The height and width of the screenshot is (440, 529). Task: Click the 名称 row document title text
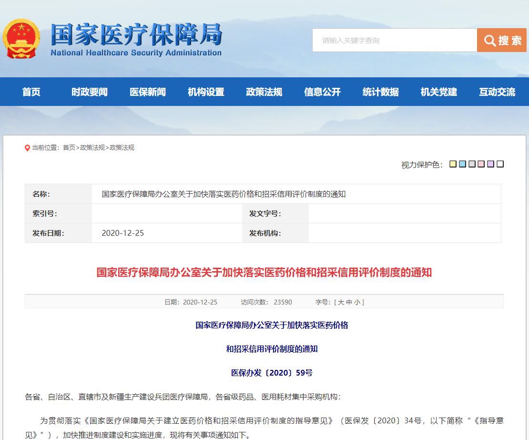click(x=224, y=194)
